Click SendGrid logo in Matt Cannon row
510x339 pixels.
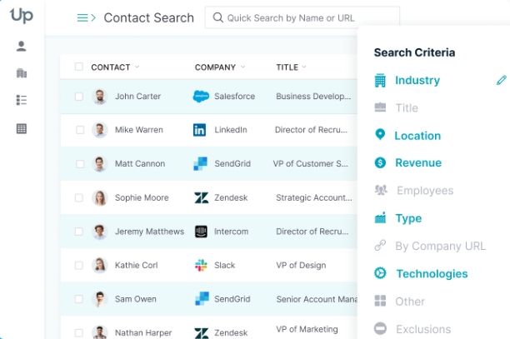[x=200, y=163]
